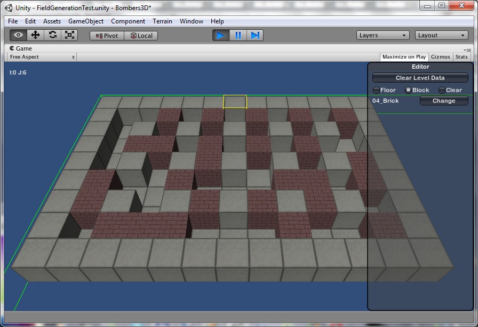
Task: Select the Floor radio option
Action: pyautogui.click(x=376, y=90)
